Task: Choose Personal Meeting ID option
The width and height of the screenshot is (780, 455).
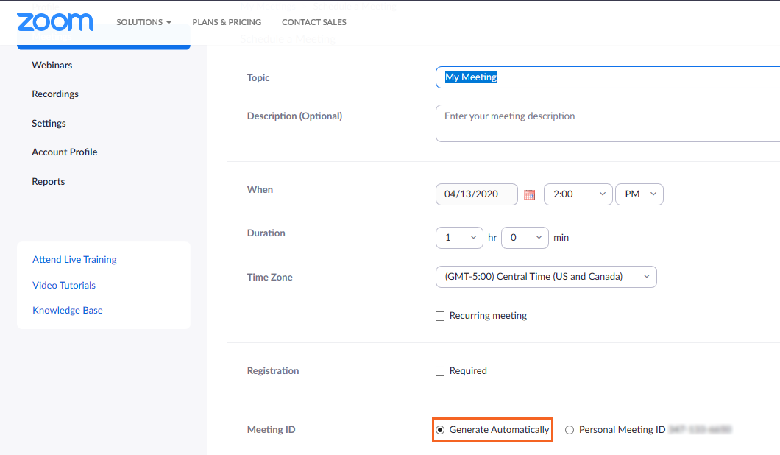Action: [570, 431]
